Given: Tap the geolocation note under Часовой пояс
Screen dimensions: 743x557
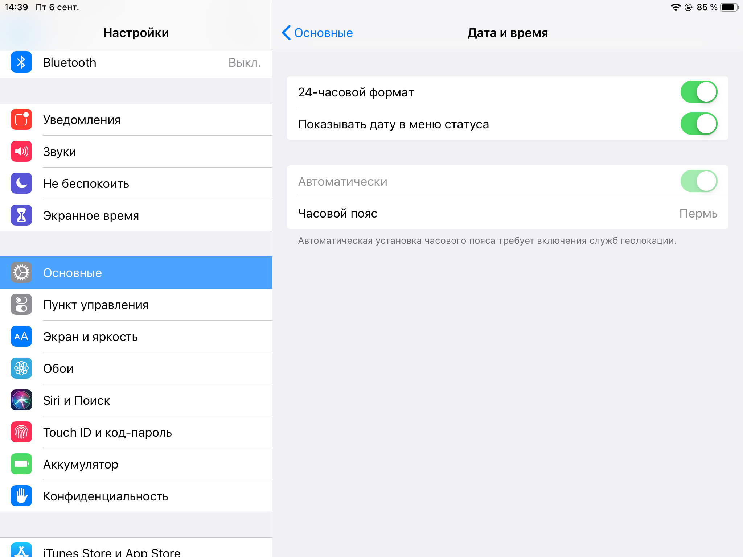Looking at the screenshot, I should tap(487, 240).
